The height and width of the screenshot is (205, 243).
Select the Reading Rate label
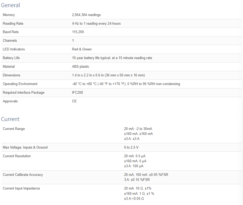[x=13, y=24]
